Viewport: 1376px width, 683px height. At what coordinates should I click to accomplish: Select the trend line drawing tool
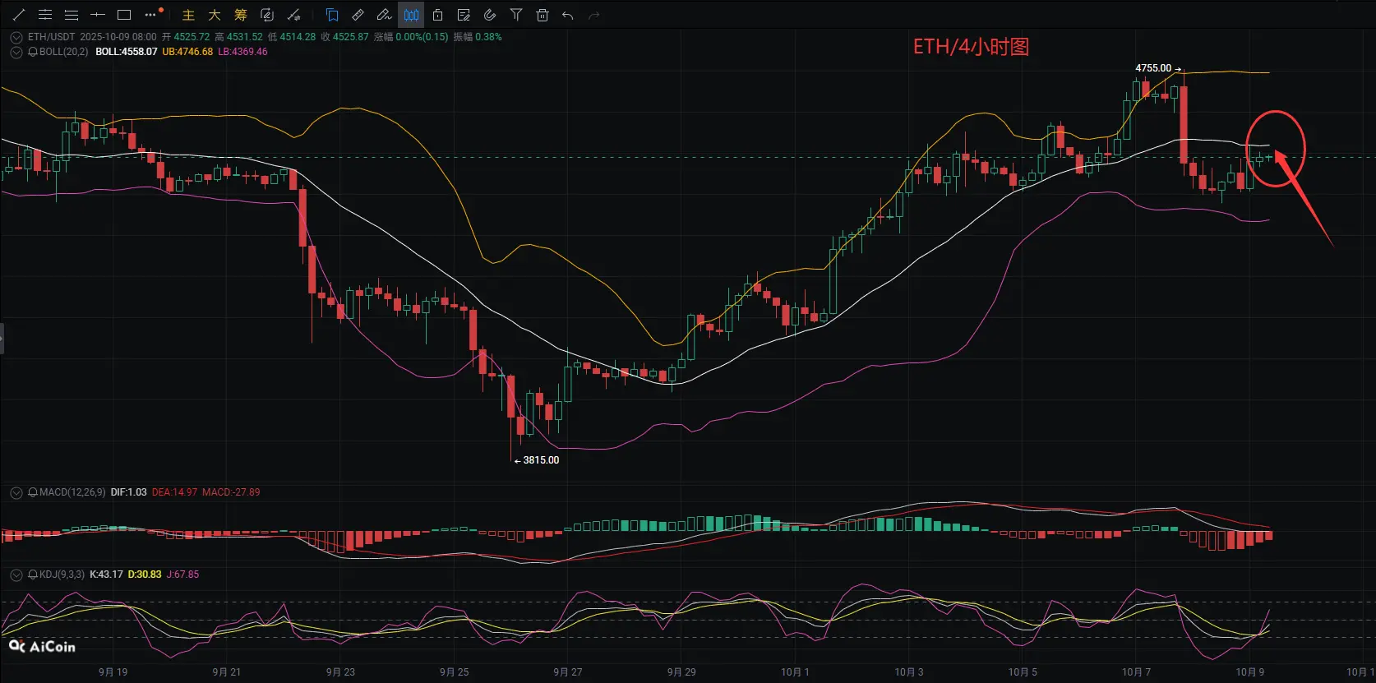(19, 15)
